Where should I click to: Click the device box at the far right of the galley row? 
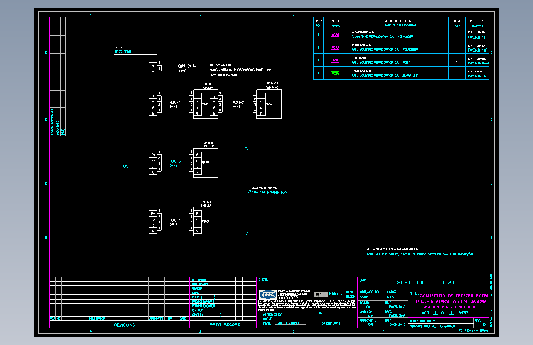269,104
